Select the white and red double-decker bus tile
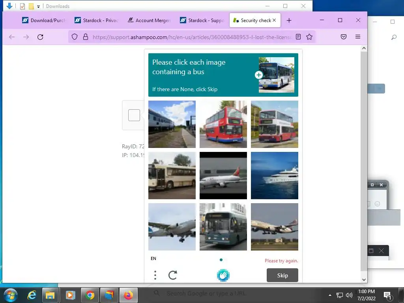This screenshot has width=404, height=303. [x=275, y=124]
